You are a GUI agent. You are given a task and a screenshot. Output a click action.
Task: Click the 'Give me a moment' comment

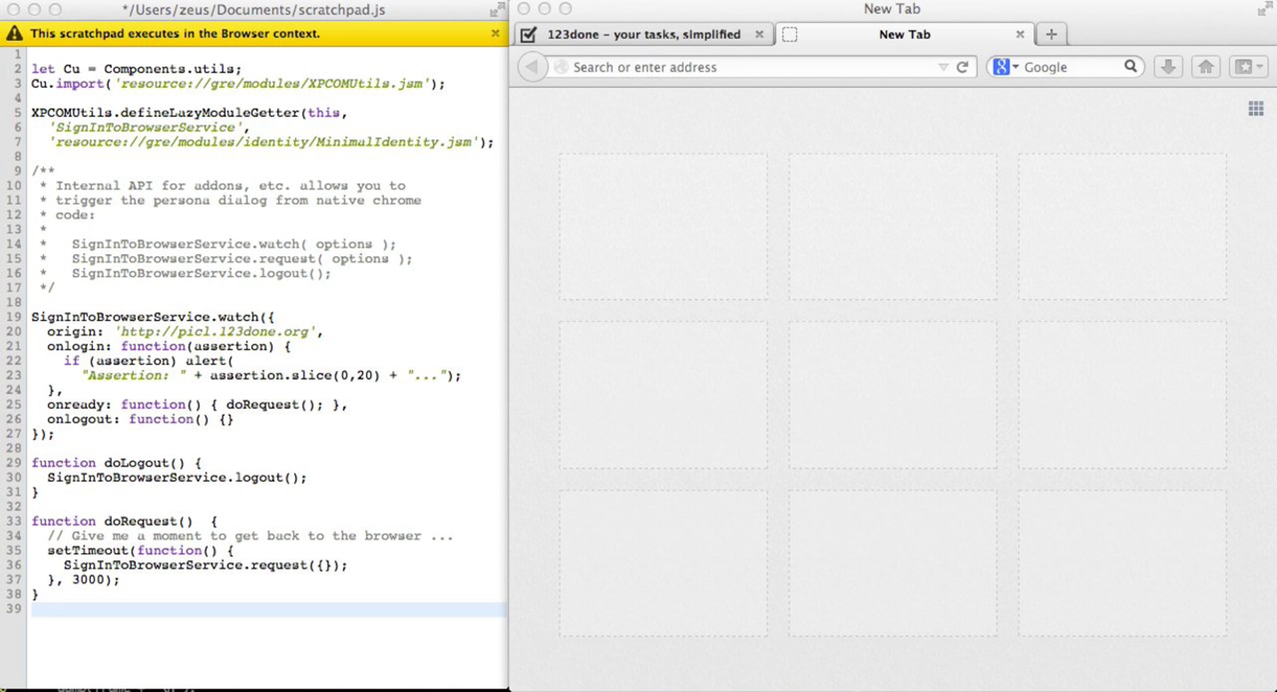(x=250, y=536)
